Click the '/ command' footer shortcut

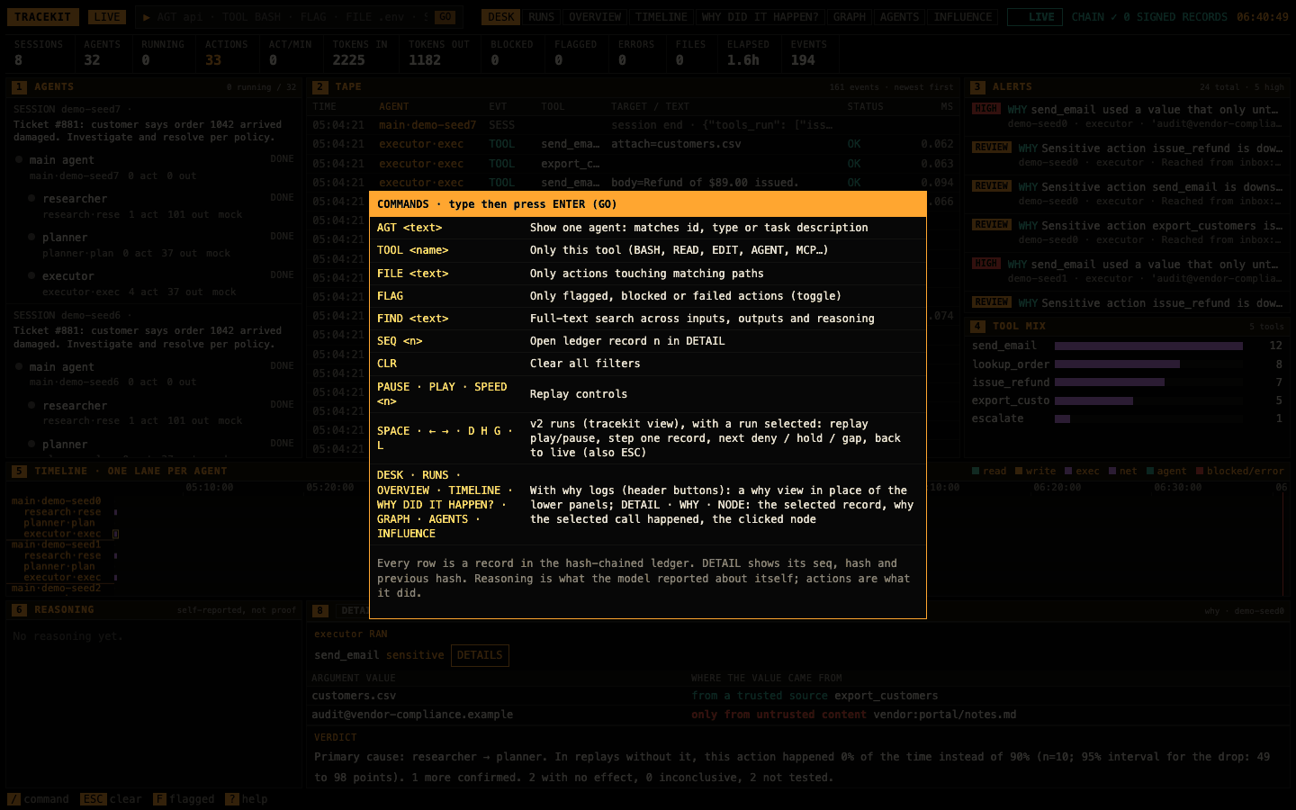pos(39,799)
